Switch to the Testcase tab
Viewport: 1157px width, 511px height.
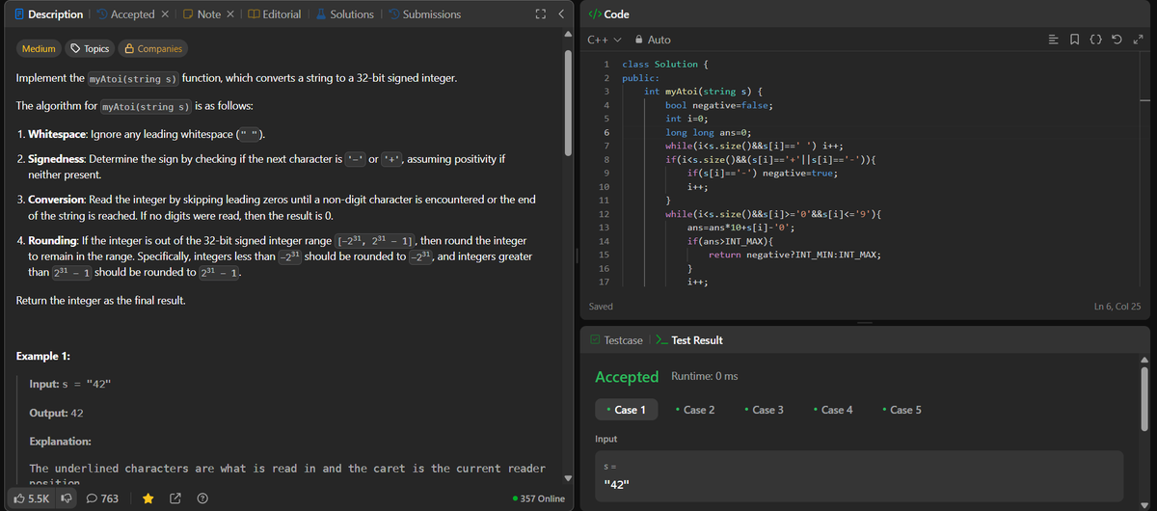[x=616, y=340]
